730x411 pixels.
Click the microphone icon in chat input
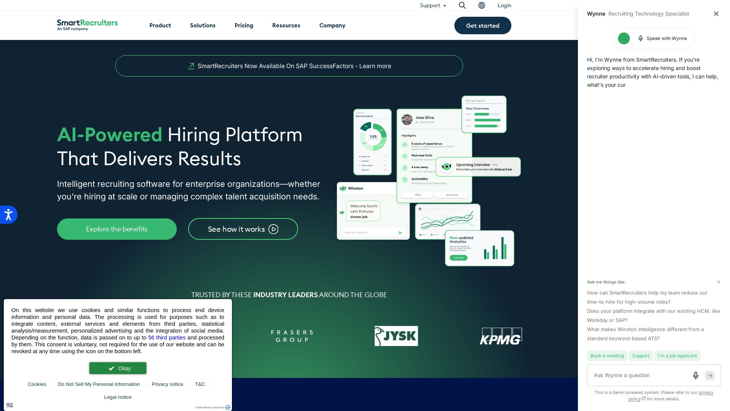[696, 376]
